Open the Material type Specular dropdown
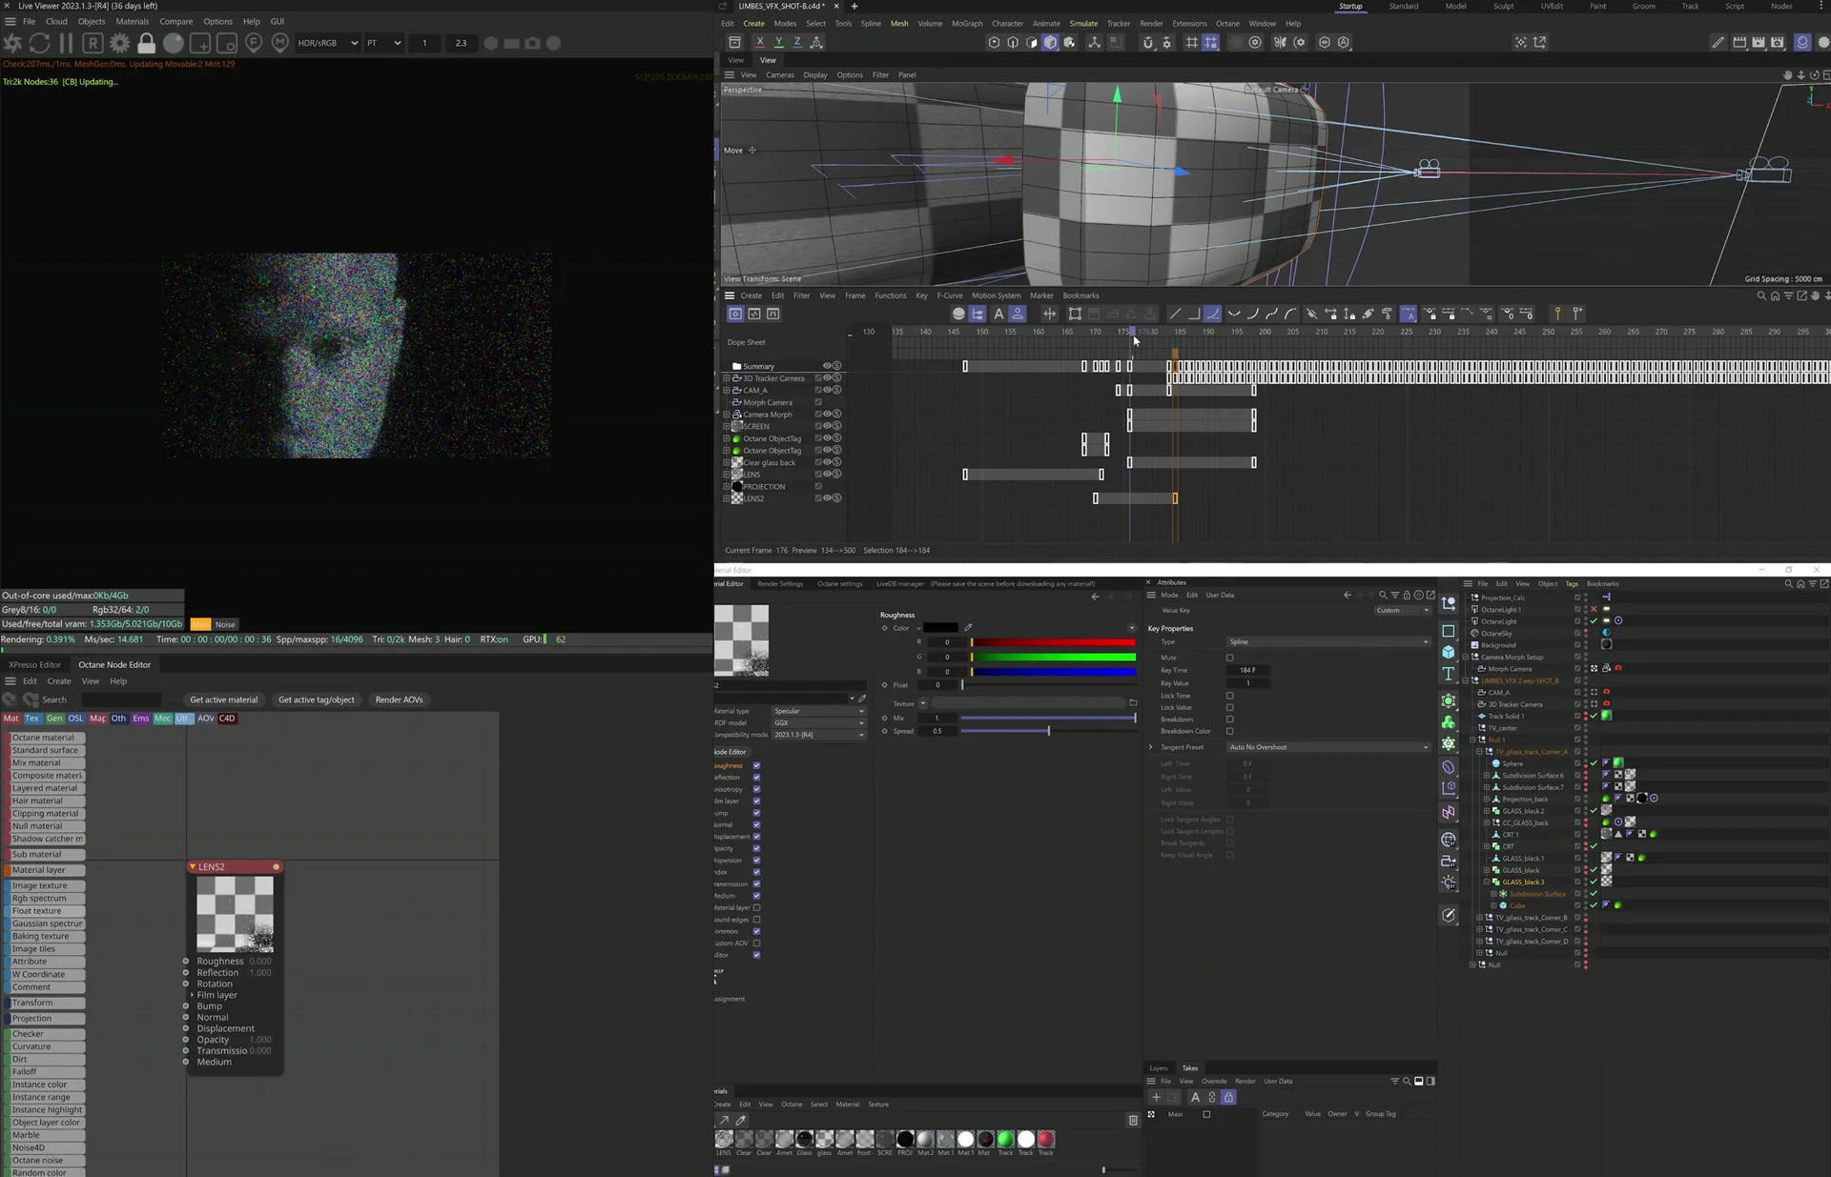The height and width of the screenshot is (1177, 1831). tap(818, 711)
